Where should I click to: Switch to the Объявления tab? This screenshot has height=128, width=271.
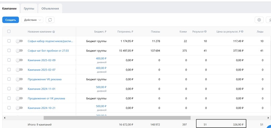[50, 8]
